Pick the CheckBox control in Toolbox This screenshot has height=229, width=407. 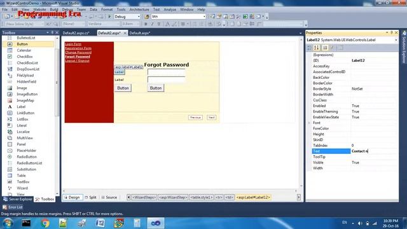(28, 57)
